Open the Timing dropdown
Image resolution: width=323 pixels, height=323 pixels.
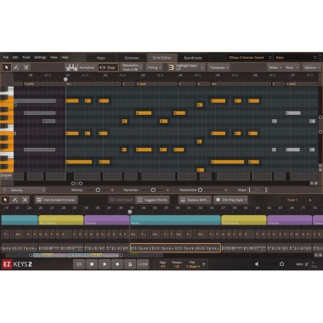click(154, 67)
